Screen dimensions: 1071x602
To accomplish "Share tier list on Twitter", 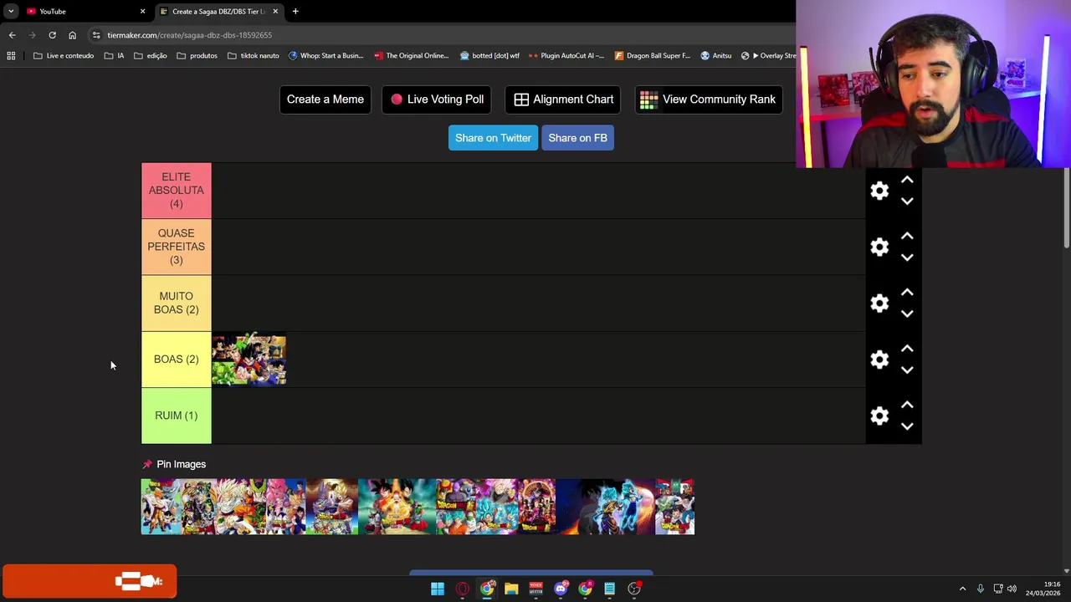I will click(493, 138).
